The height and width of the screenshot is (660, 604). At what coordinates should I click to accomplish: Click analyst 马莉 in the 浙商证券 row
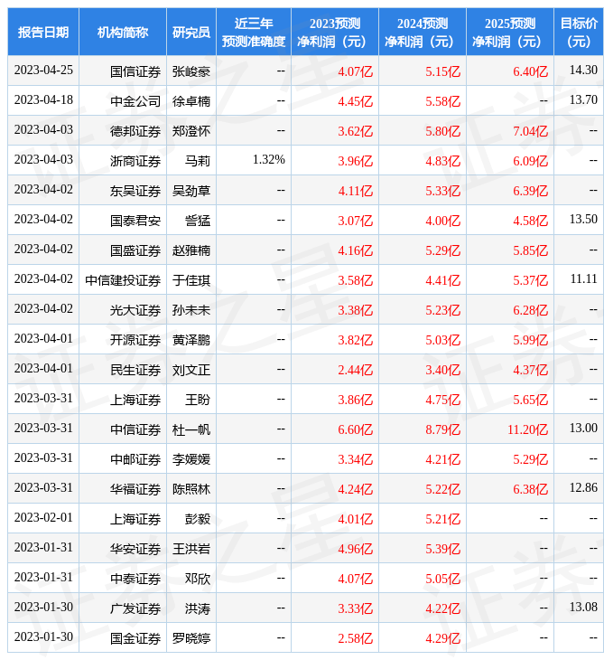pyautogui.click(x=198, y=160)
